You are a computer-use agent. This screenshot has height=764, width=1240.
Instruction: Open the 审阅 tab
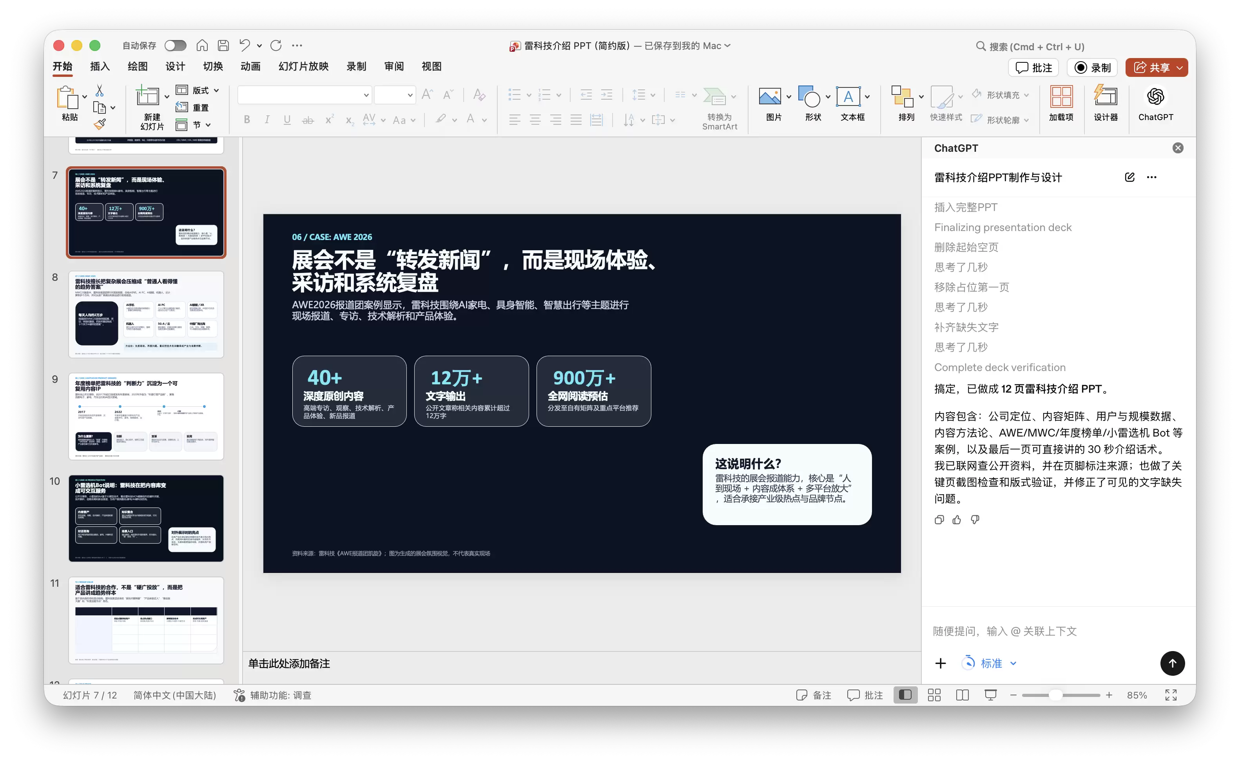[x=393, y=66]
